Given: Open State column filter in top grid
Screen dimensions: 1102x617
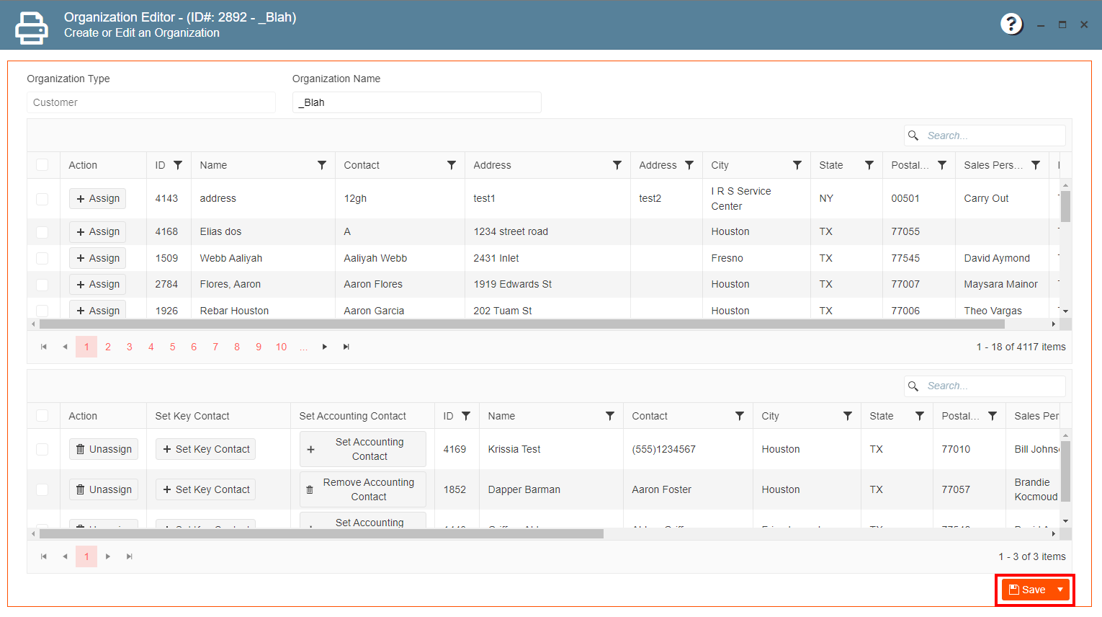Looking at the screenshot, I should (869, 165).
